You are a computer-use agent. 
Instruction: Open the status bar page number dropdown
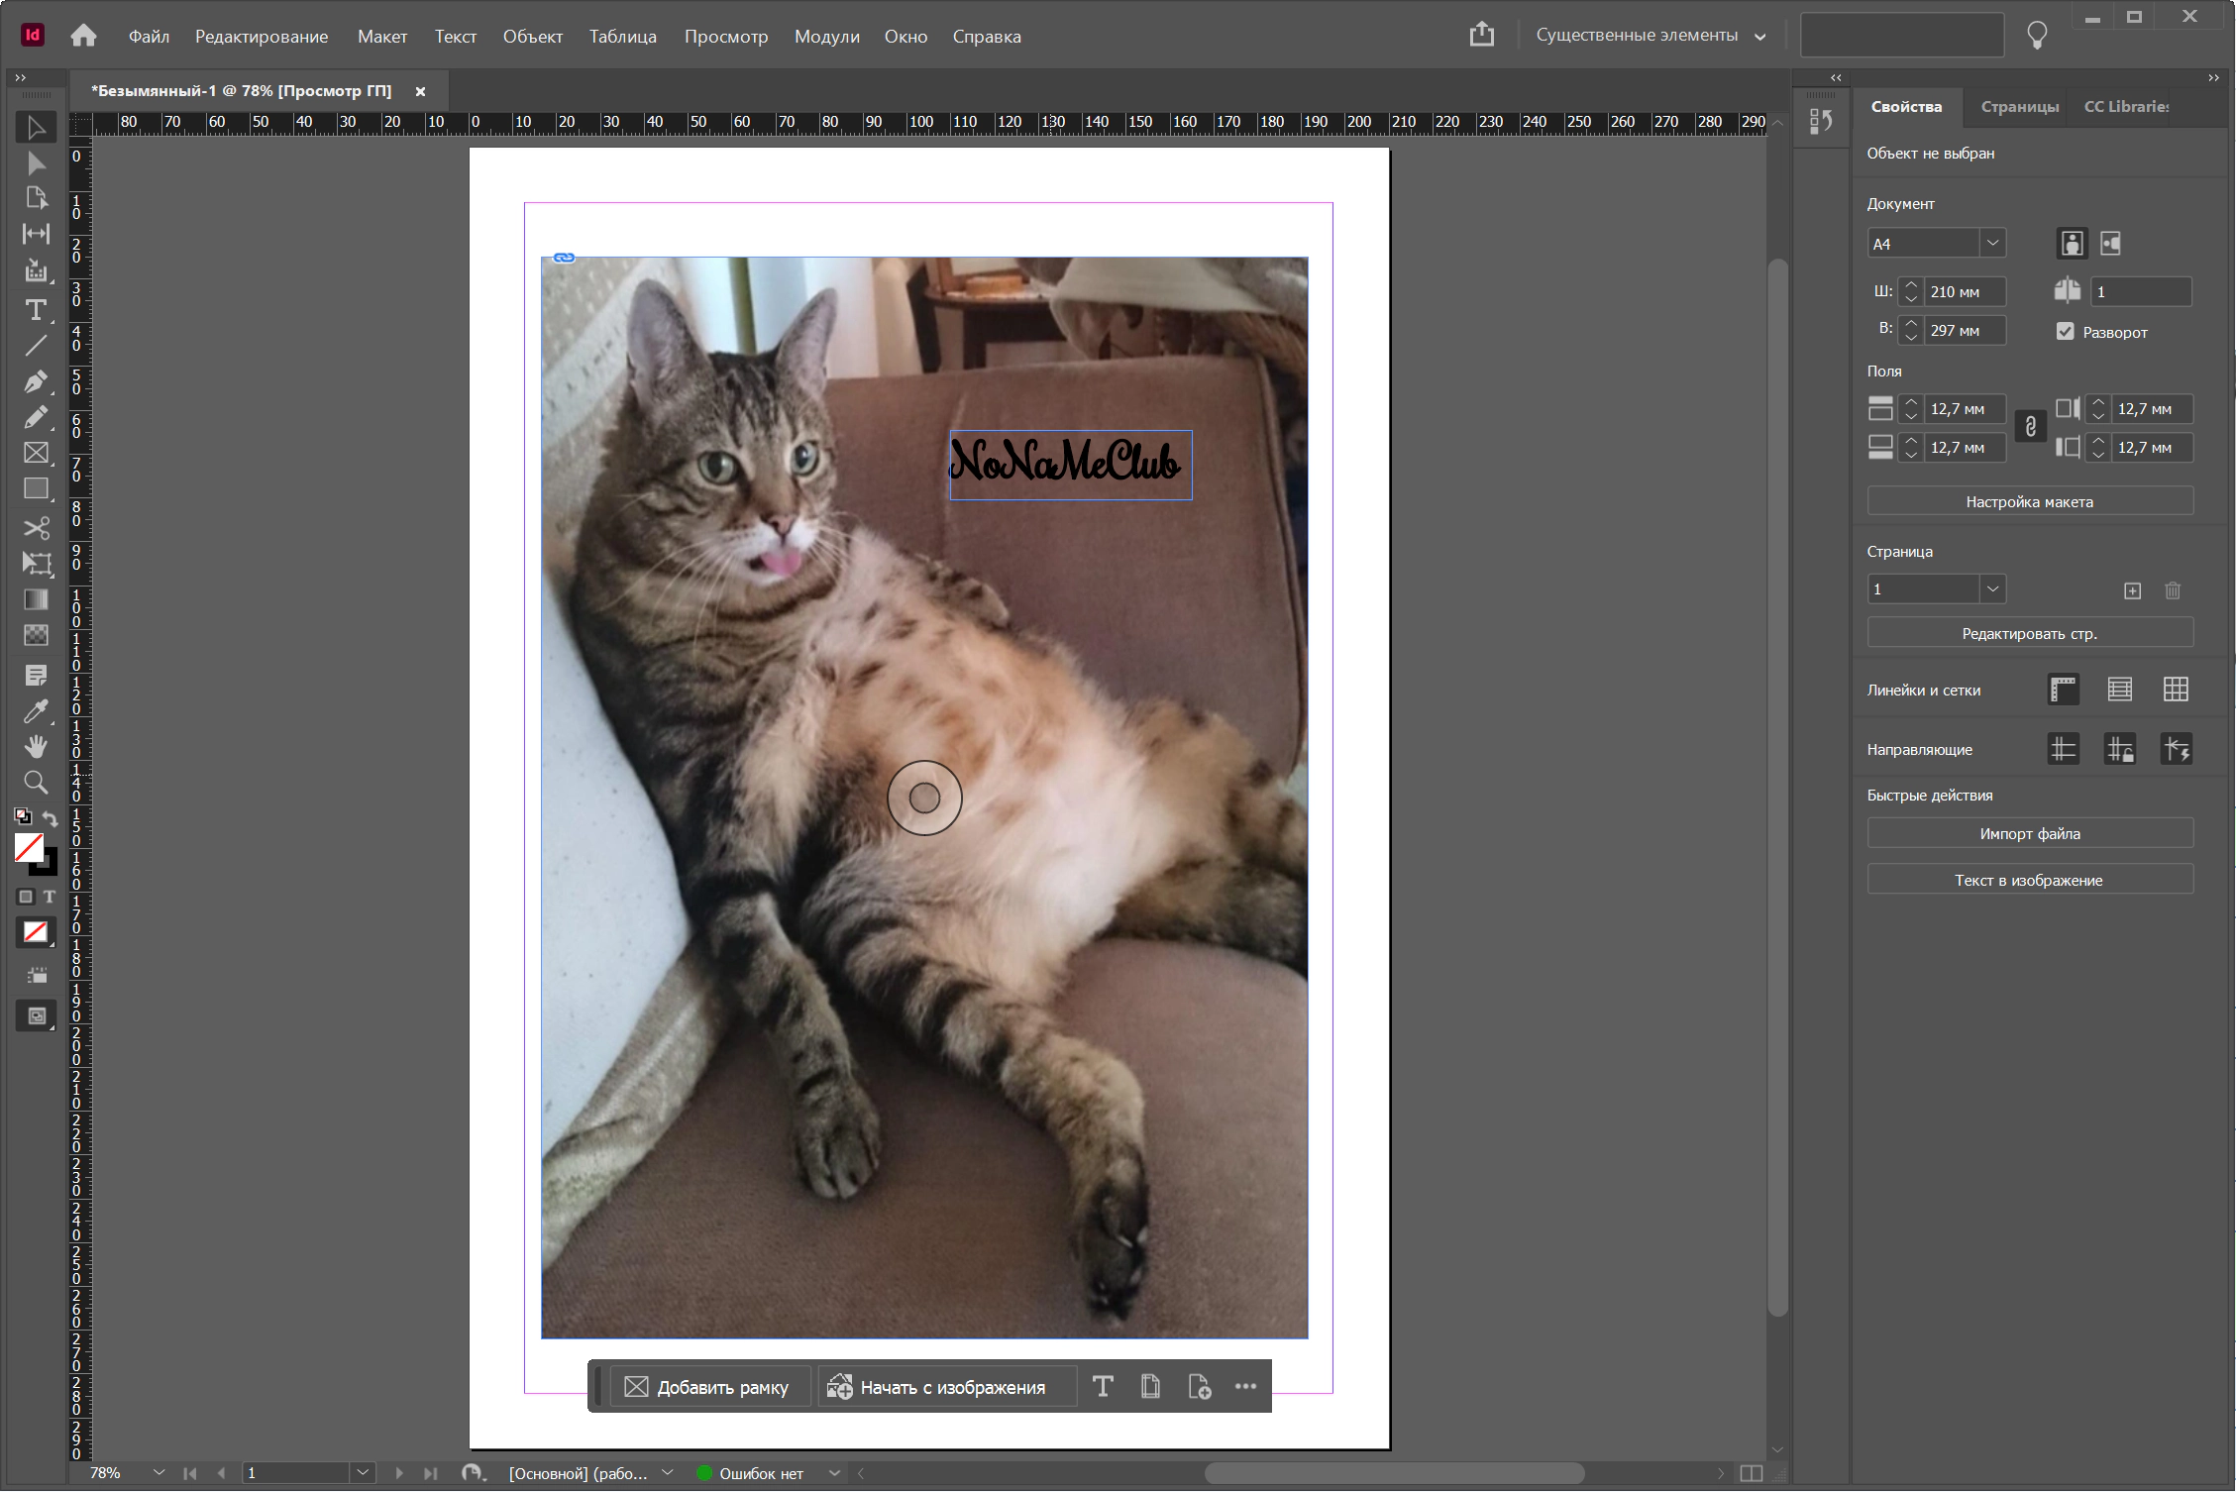pos(363,1473)
